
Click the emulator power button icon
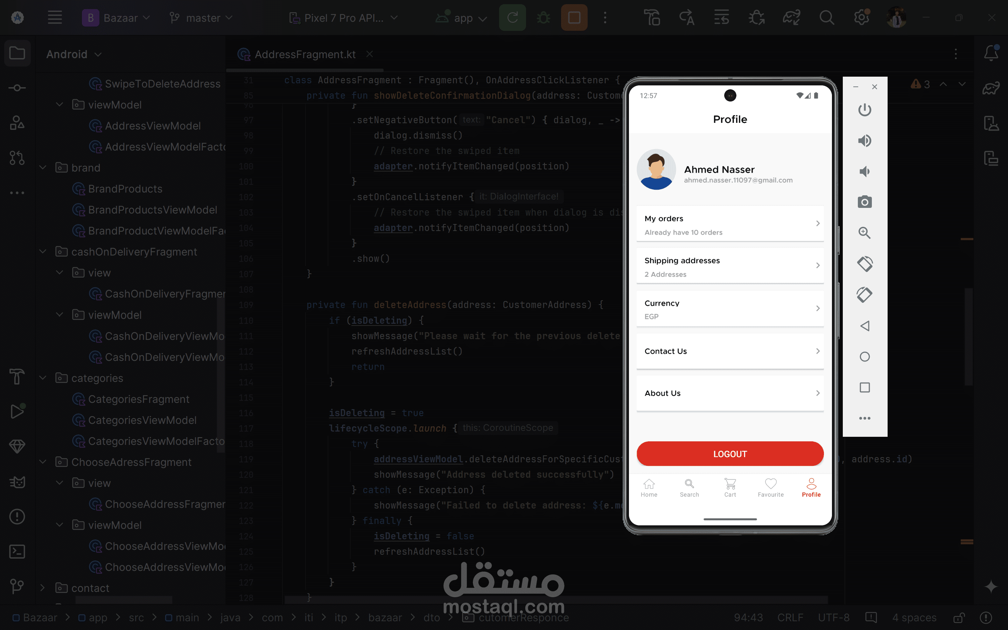864,110
